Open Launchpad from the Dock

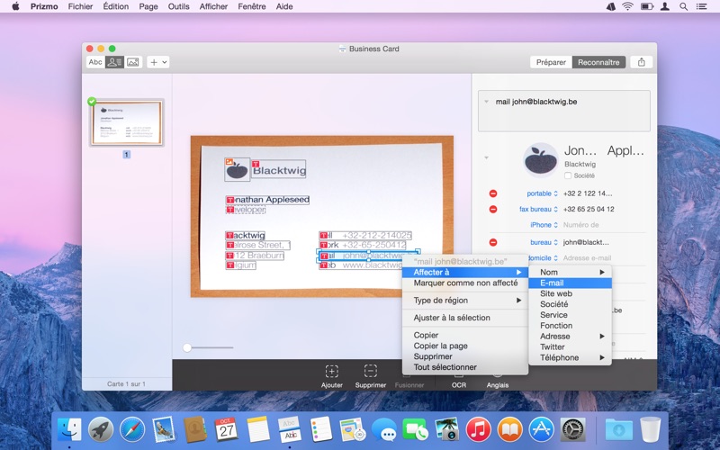101,430
